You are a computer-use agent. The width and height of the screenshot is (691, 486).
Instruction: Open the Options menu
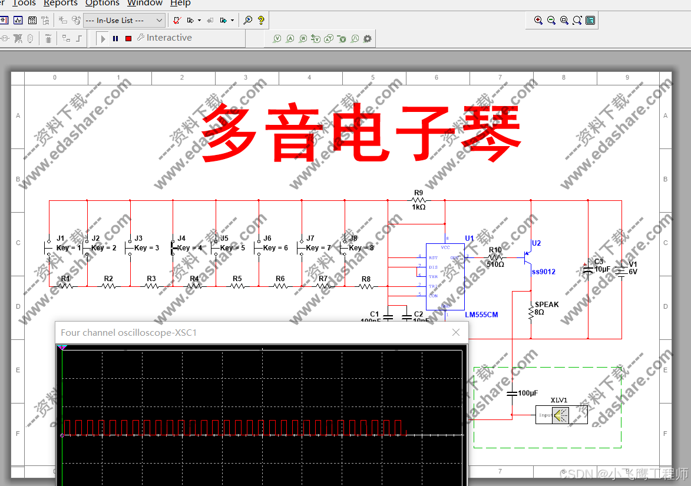(x=102, y=3)
